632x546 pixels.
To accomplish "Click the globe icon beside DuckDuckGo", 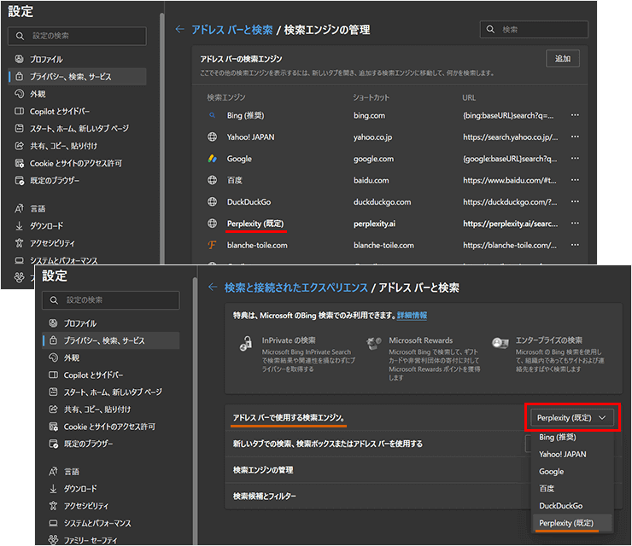I will coord(212,201).
